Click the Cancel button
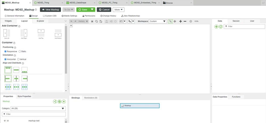The image size is (266, 123). pyautogui.click(x=104, y=10)
